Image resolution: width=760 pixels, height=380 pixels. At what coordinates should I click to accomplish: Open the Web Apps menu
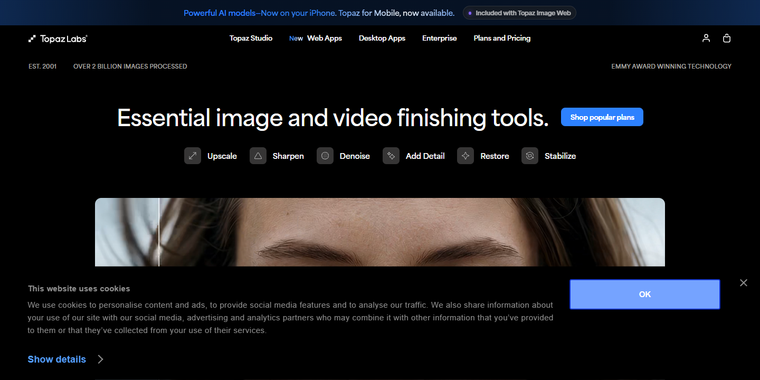(x=325, y=38)
